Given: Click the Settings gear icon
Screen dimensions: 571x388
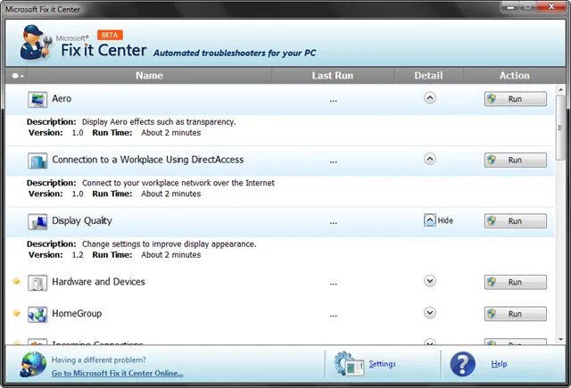Looking at the screenshot, I should click(349, 364).
